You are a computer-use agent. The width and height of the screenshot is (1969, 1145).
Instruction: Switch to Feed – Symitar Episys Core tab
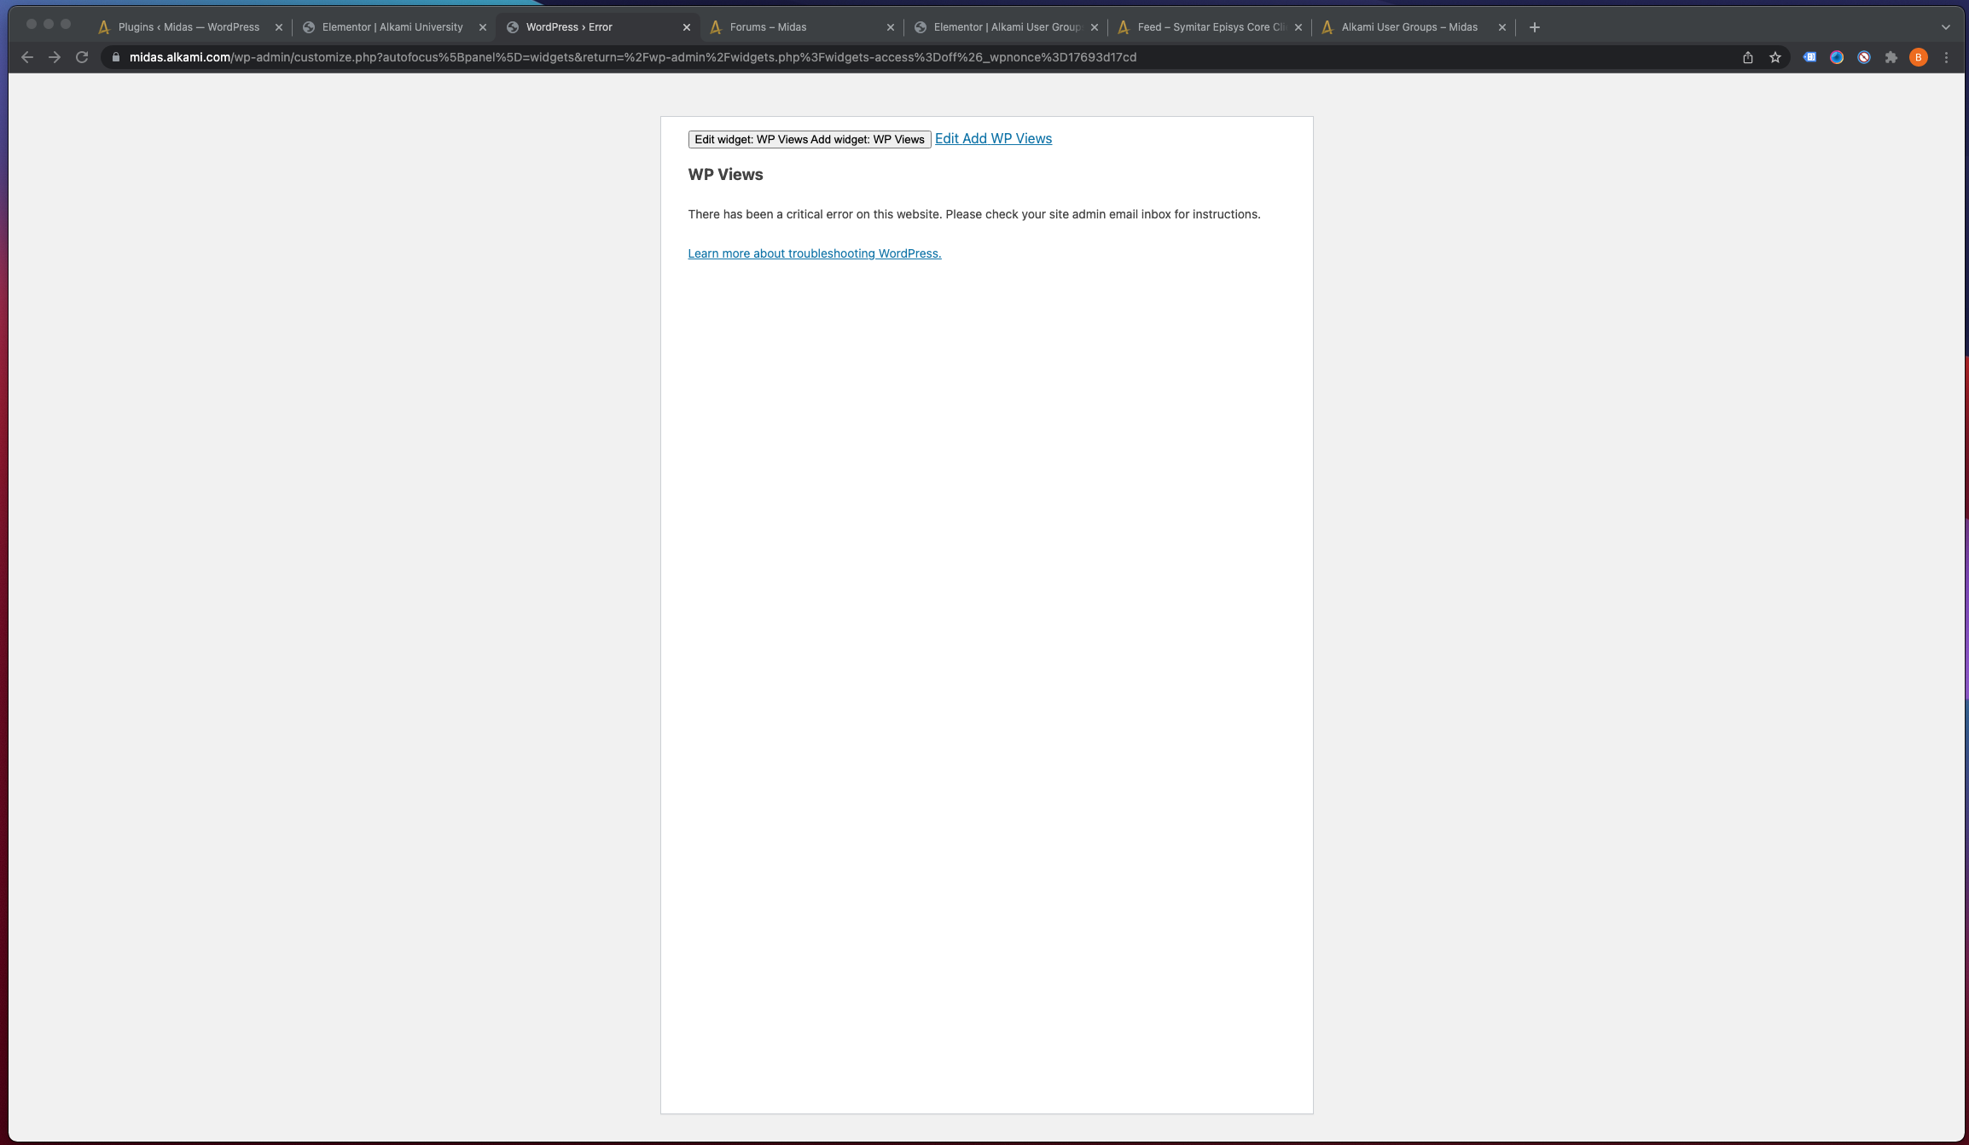coord(1209,27)
